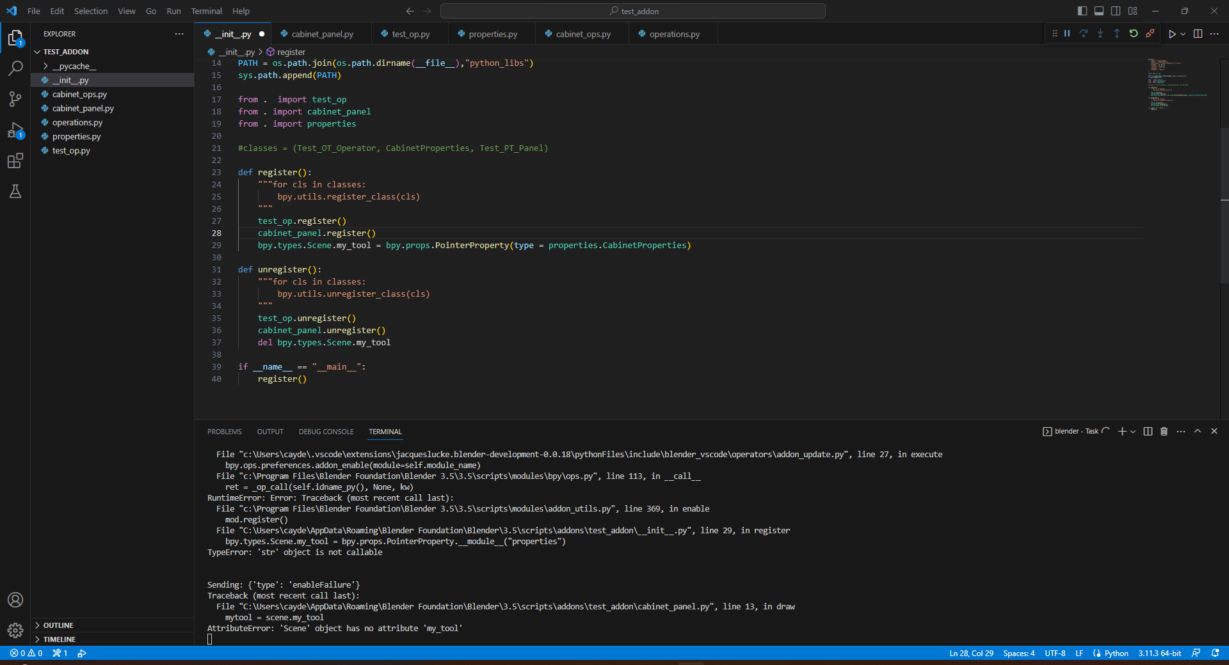Open editor More Actions ellipsis
Viewport: 1229px width, 665px height.
click(x=1214, y=34)
